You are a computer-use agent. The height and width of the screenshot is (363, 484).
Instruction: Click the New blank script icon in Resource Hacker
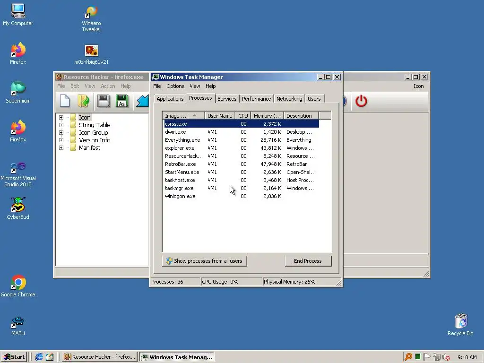coord(65,101)
